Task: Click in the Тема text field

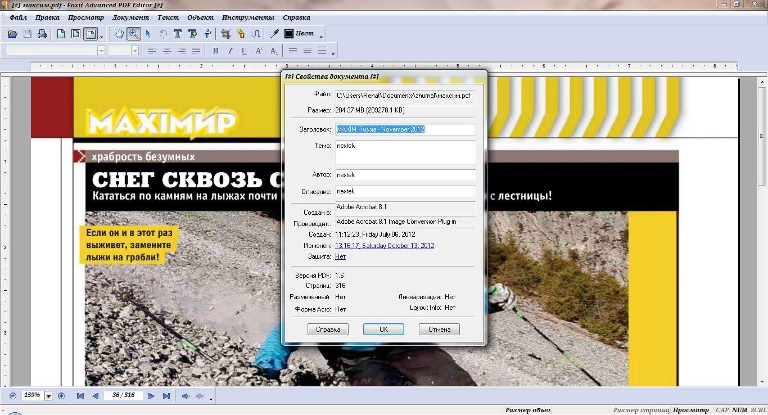Action: click(405, 152)
